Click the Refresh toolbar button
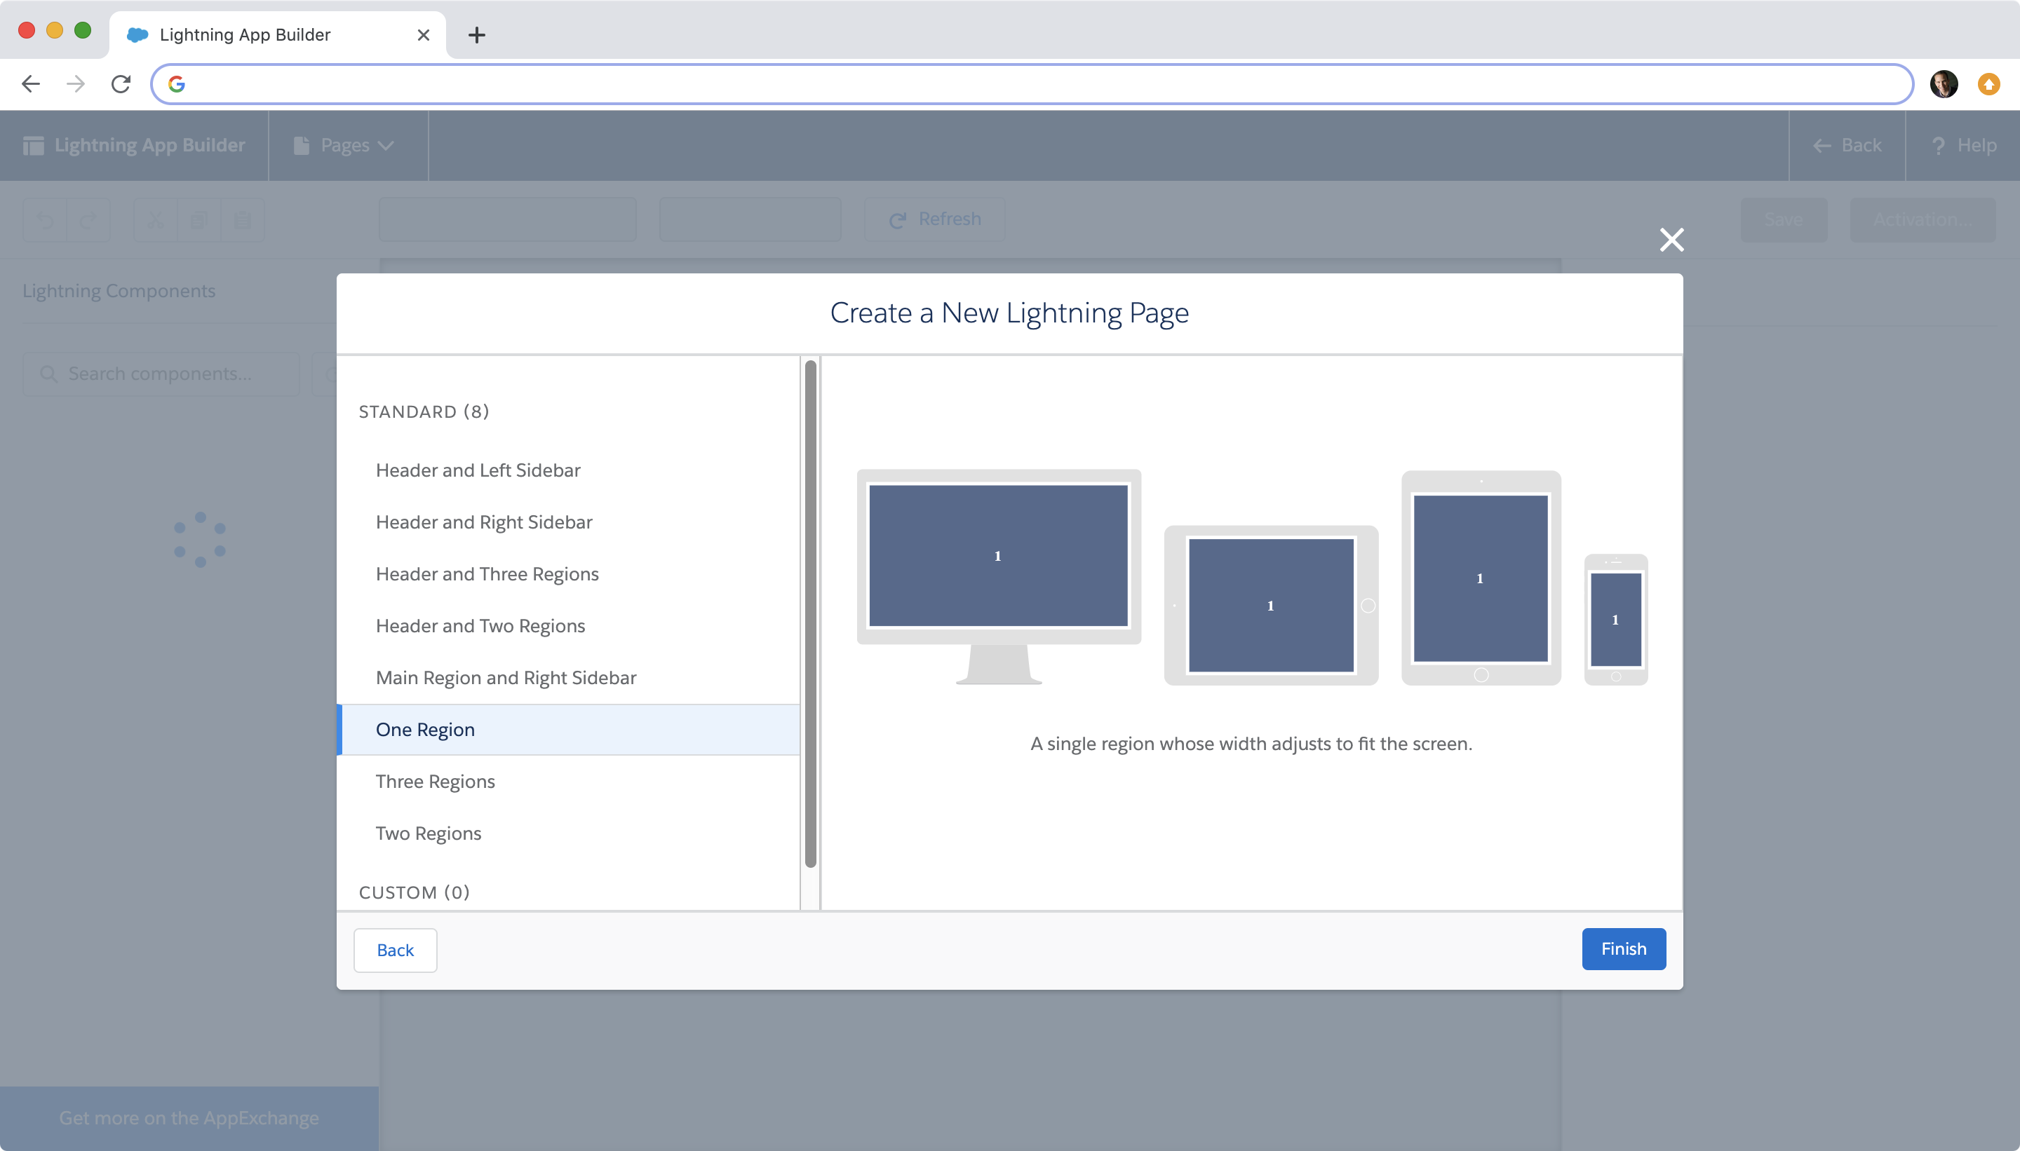This screenshot has width=2020, height=1151. coord(935,219)
